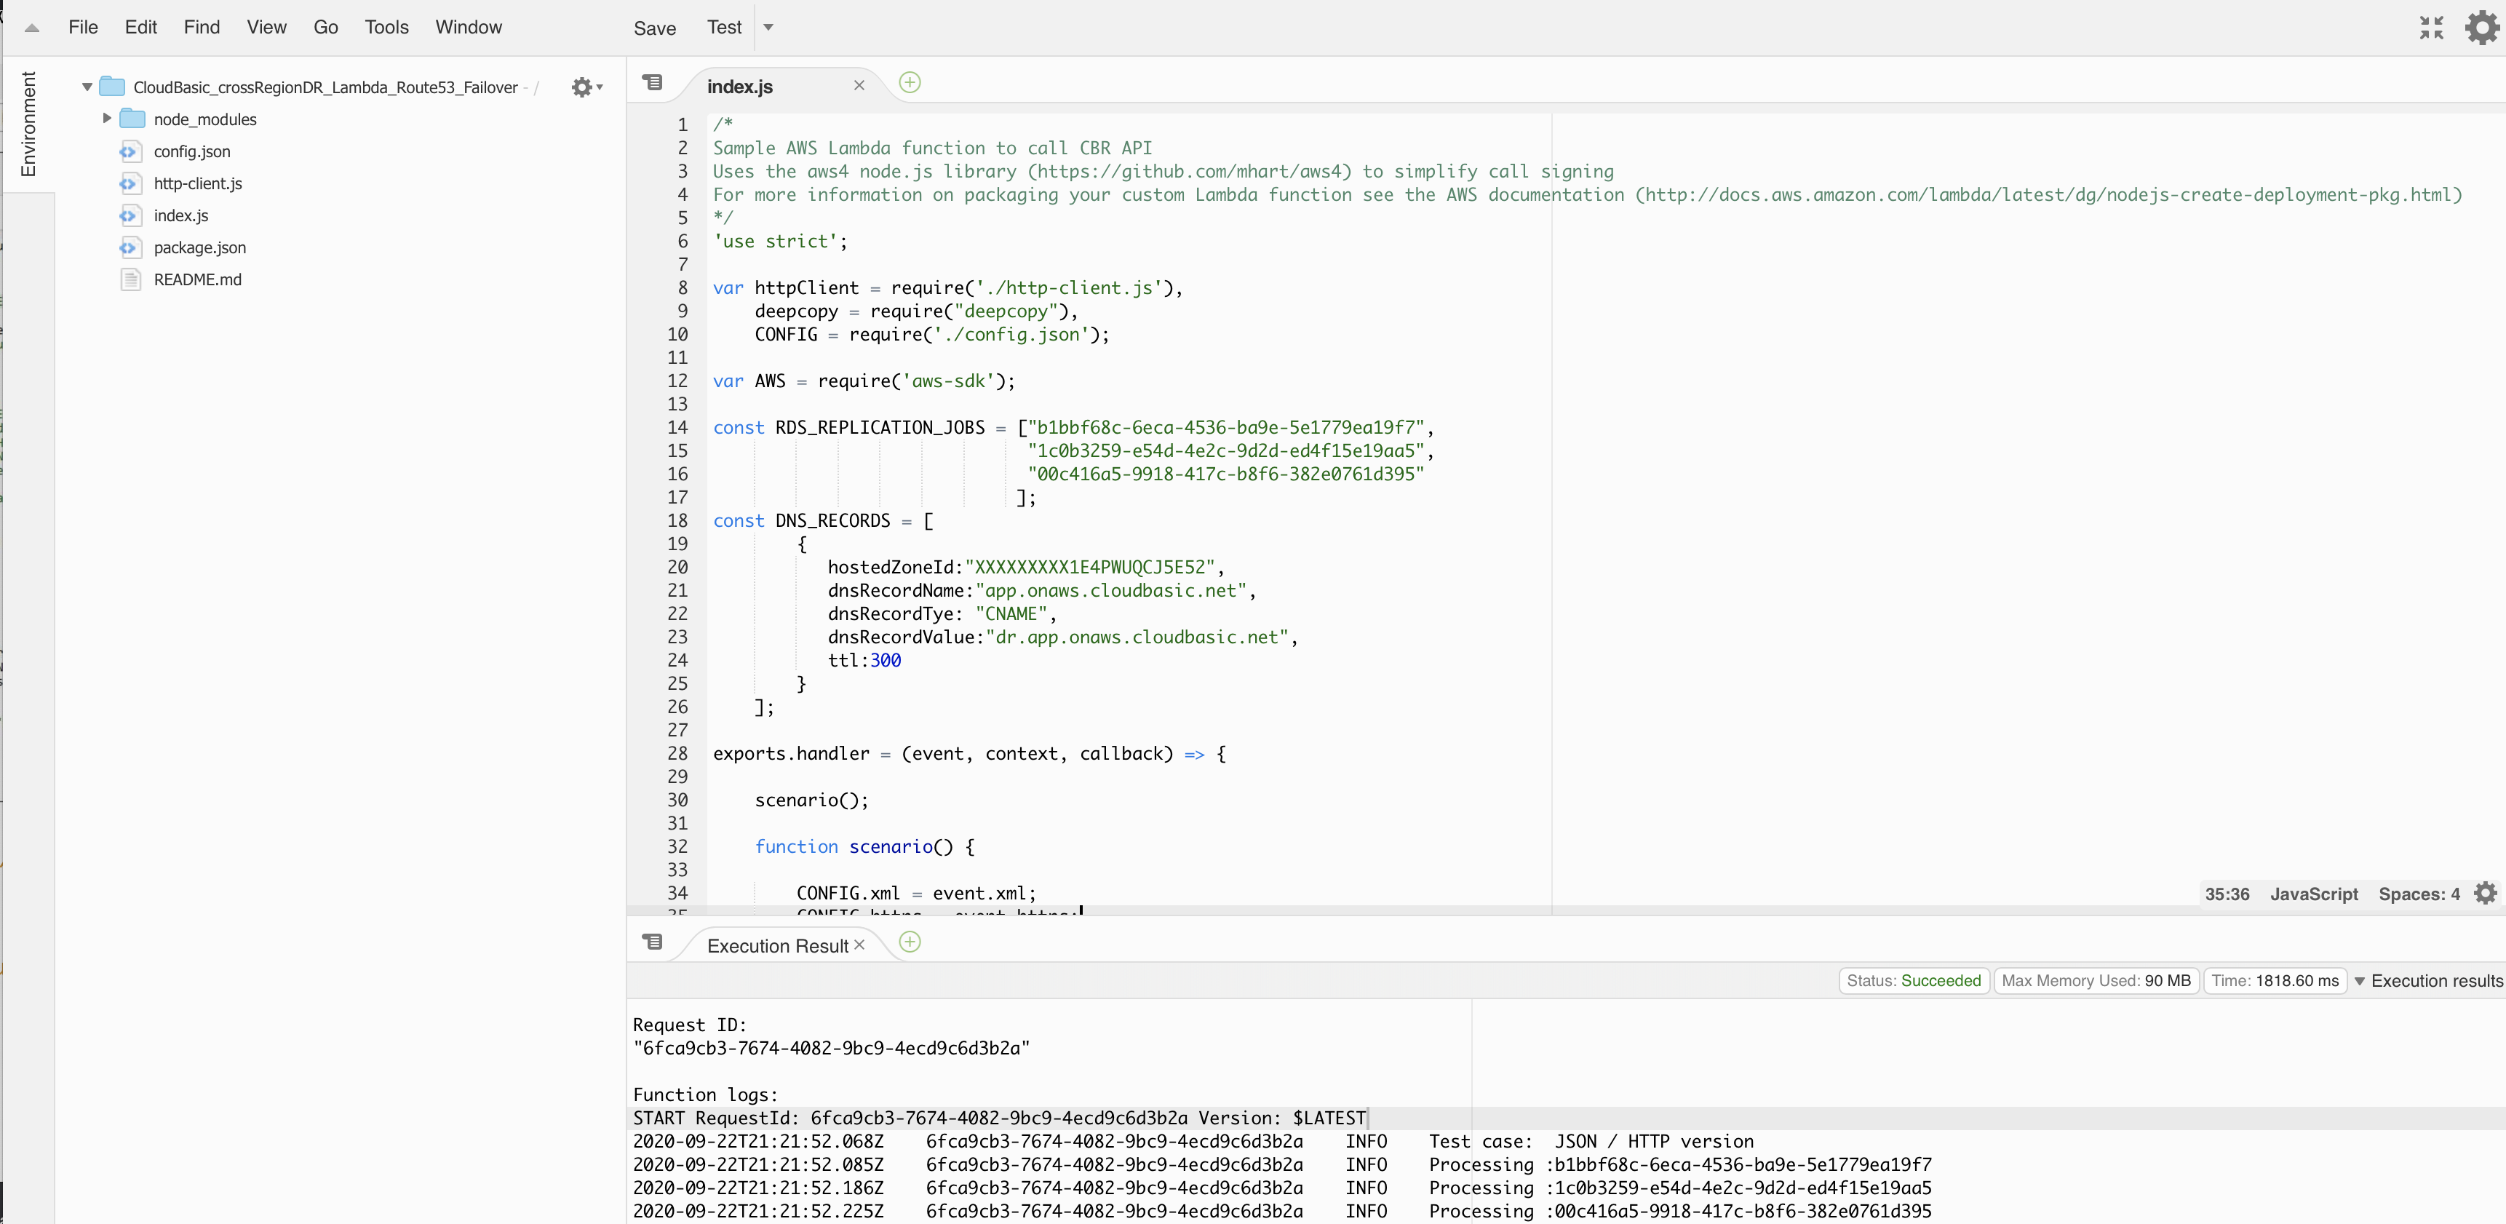Open http-client.js file

click(x=197, y=183)
